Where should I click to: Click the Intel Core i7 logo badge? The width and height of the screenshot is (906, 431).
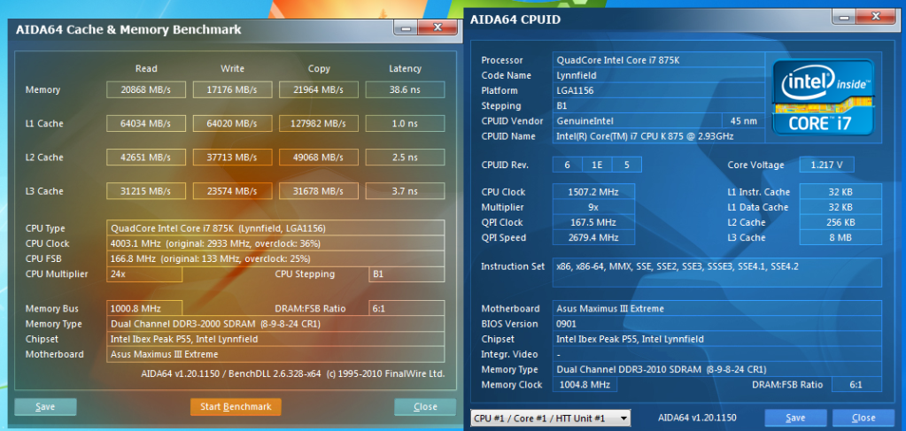click(x=823, y=96)
